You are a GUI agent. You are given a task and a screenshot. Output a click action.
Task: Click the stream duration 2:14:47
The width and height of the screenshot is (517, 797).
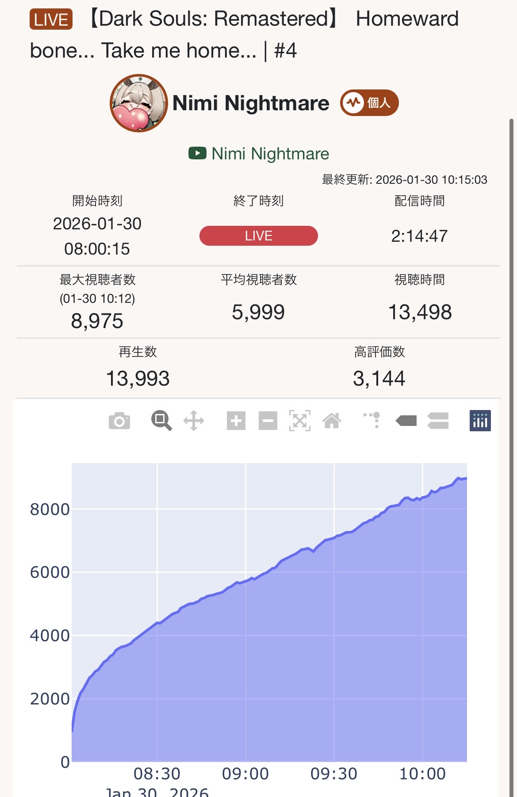coord(419,236)
